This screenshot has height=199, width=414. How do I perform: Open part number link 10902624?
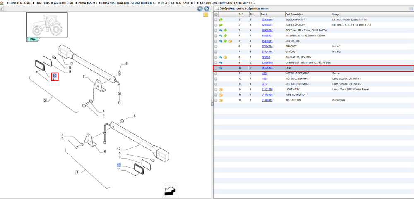point(267,30)
